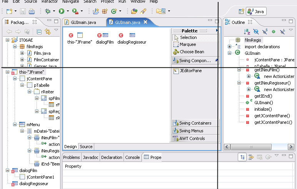The width and height of the screenshot is (297, 189).
Task: Click Outline scrollbar right arrow
Action: click(291, 147)
